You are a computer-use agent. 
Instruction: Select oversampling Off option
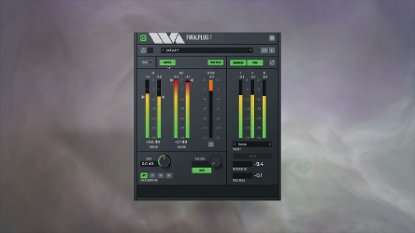point(144,175)
